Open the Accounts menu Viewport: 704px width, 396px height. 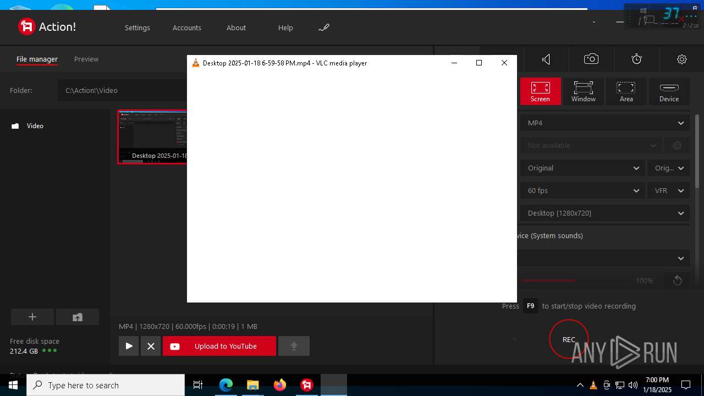(x=187, y=28)
